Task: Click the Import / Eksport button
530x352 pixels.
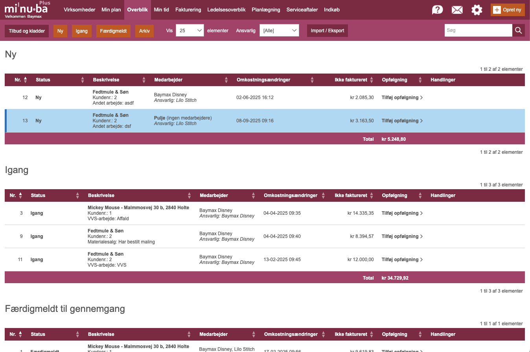Action: tap(327, 31)
